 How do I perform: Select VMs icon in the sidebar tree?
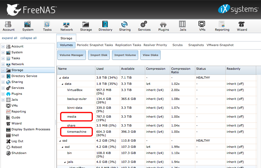point(8,106)
